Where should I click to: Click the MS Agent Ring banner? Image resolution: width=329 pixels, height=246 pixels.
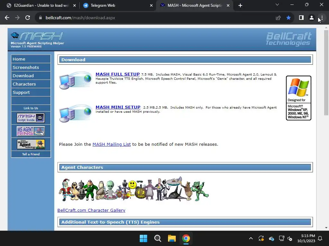31,131
